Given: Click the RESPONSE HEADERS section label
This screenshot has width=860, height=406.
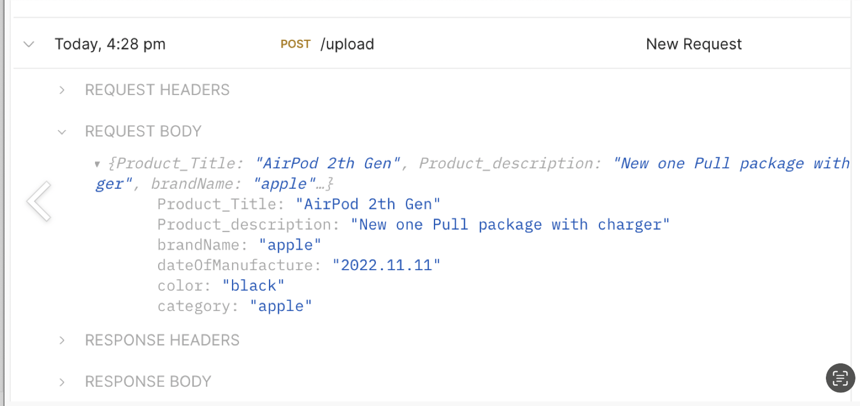Looking at the screenshot, I should click(x=162, y=340).
